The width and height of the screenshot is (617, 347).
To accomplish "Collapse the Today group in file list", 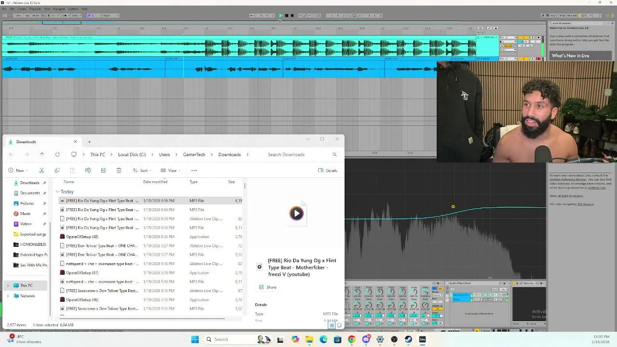I will 57,192.
